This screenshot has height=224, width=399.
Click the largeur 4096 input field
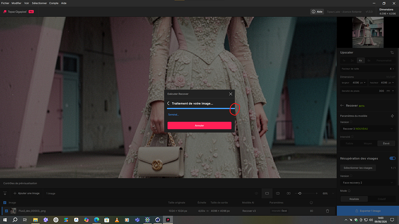(x=354, y=82)
